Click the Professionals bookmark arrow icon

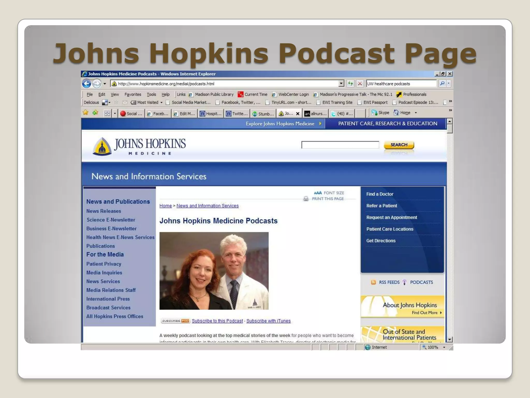tap(399, 94)
